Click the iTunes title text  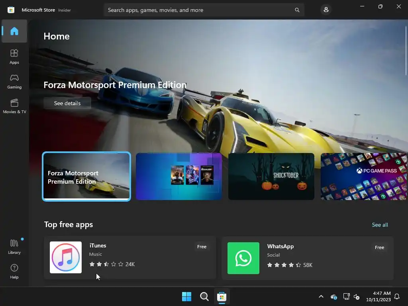click(x=98, y=245)
